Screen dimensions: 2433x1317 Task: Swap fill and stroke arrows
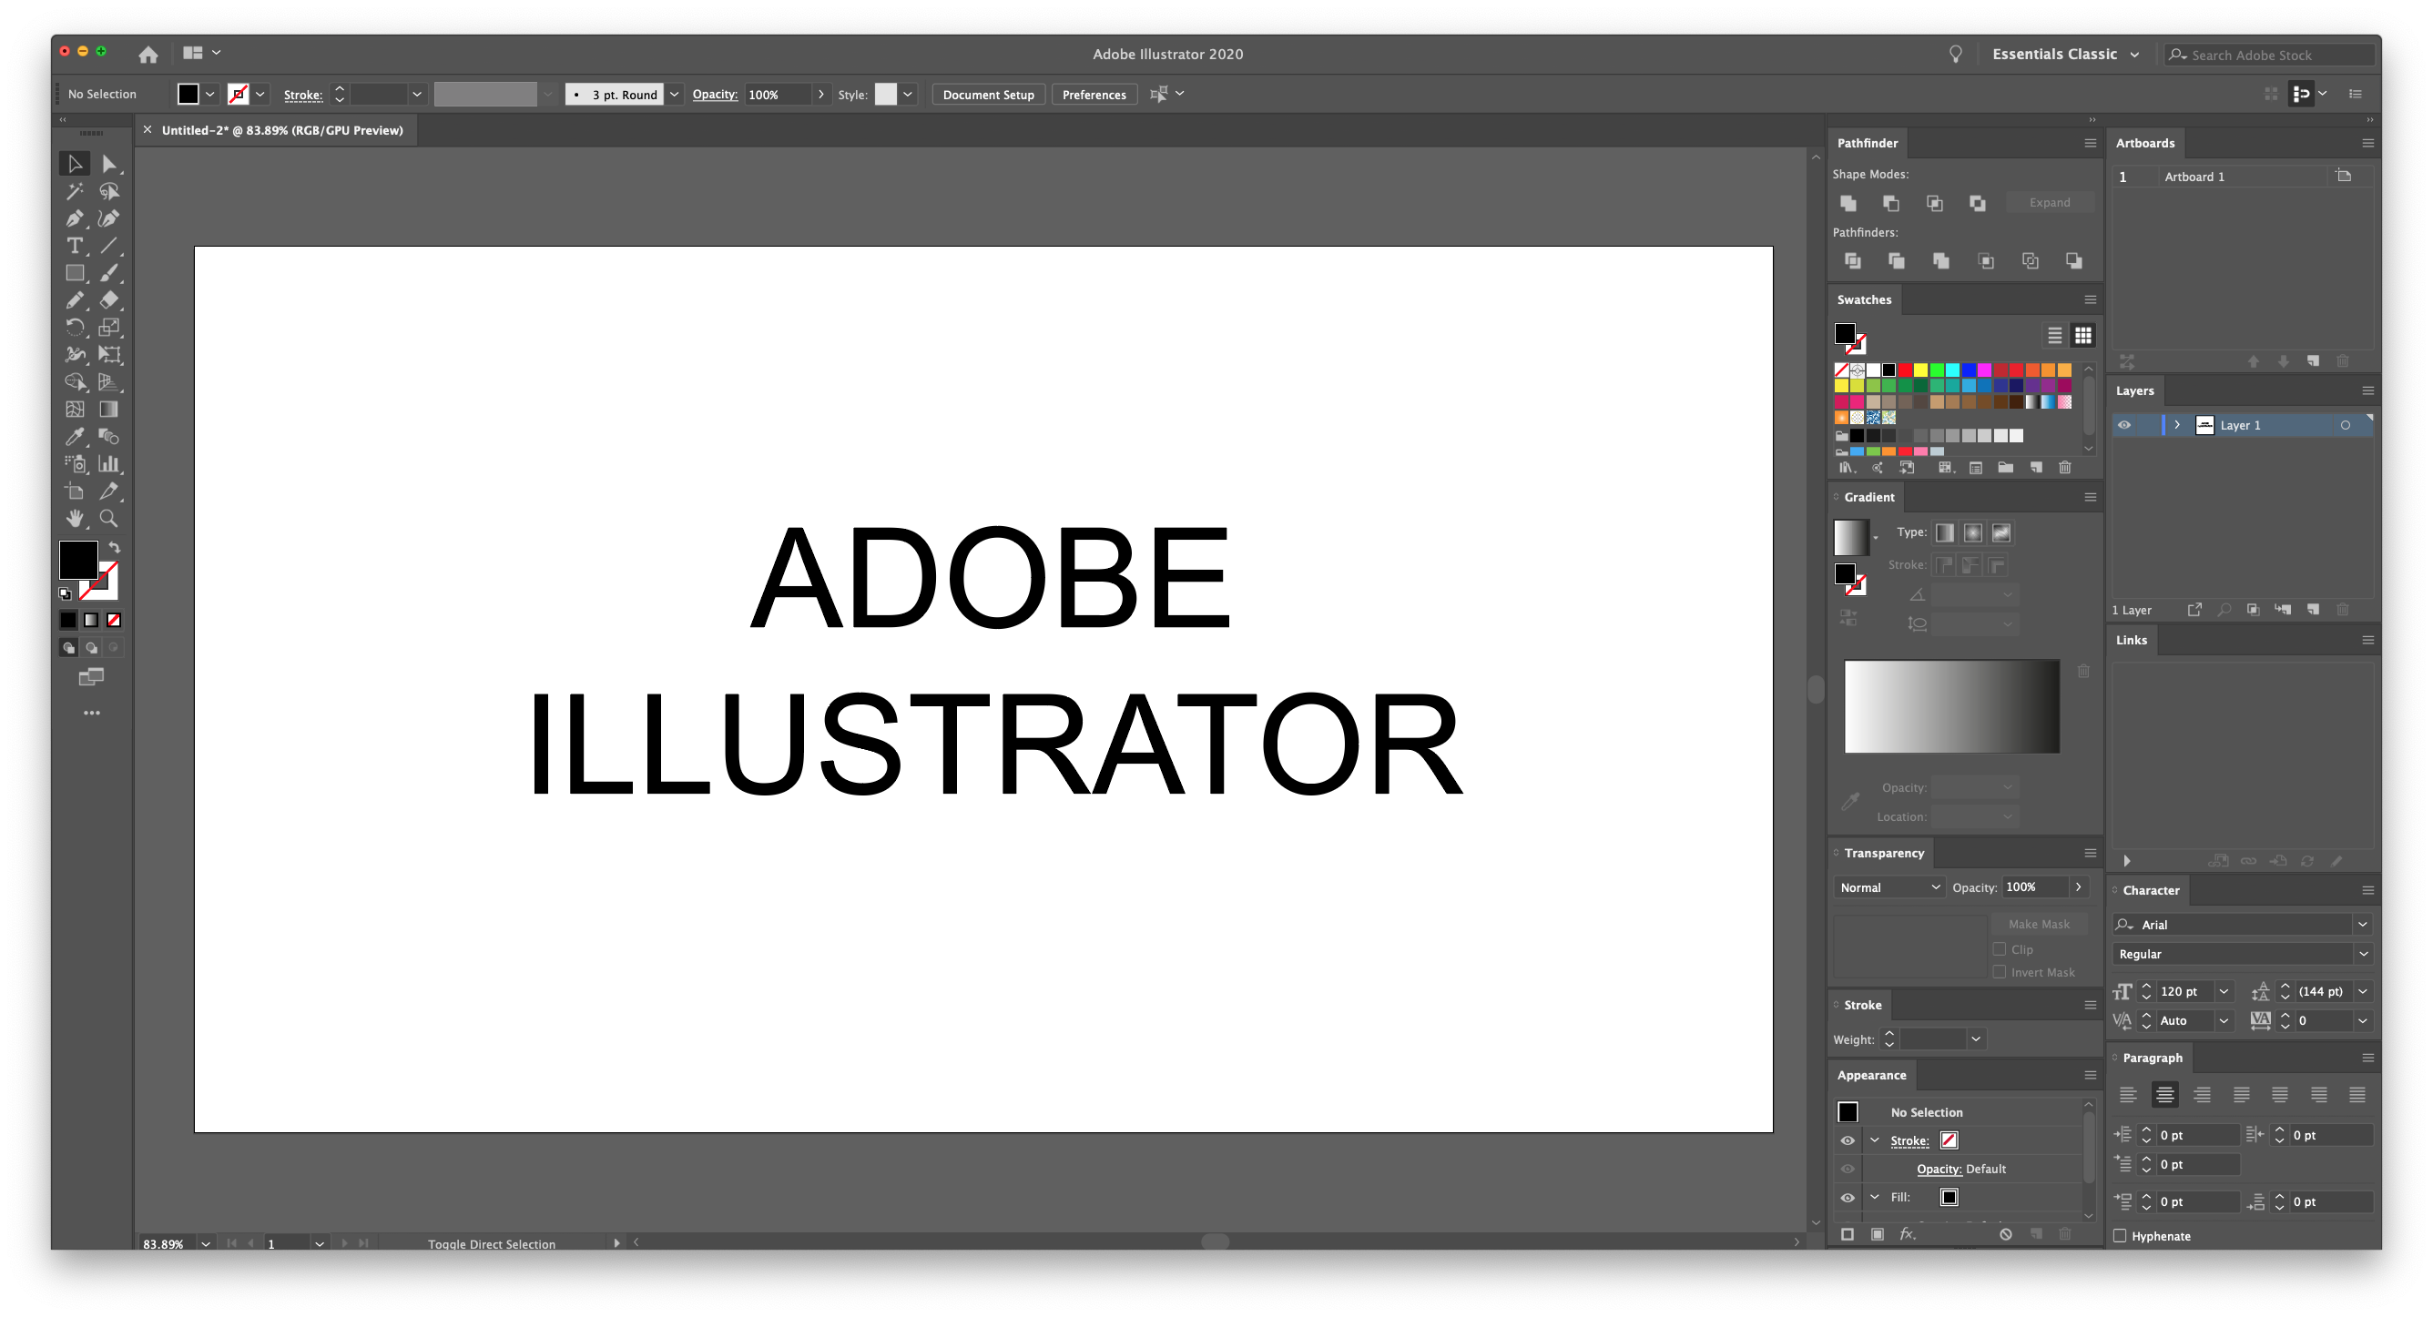point(115,548)
